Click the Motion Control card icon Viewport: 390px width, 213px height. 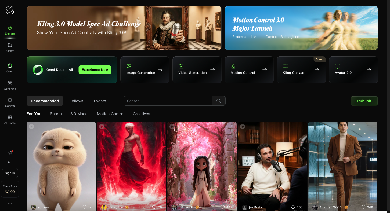[233, 66]
